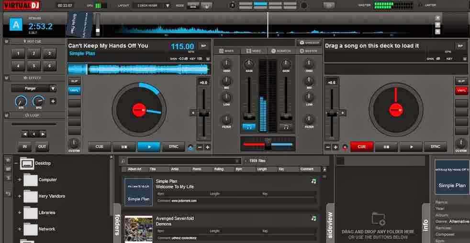The width and height of the screenshot is (470, 243).
Task: Expand the Hery Vandoro folder
Action: [20, 196]
